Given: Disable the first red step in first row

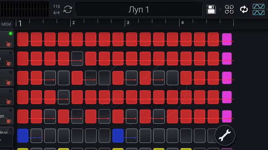Looking at the screenshot, I should click(x=23, y=39).
